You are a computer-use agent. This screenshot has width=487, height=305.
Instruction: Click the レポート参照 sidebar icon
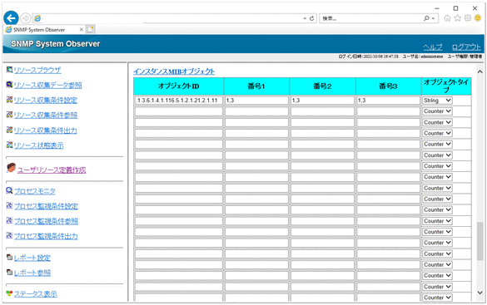(9, 272)
